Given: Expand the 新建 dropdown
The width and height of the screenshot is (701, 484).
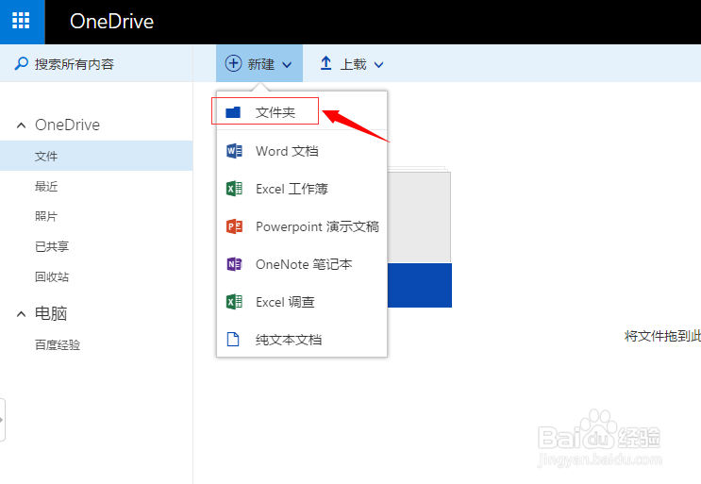Looking at the screenshot, I should coord(259,63).
